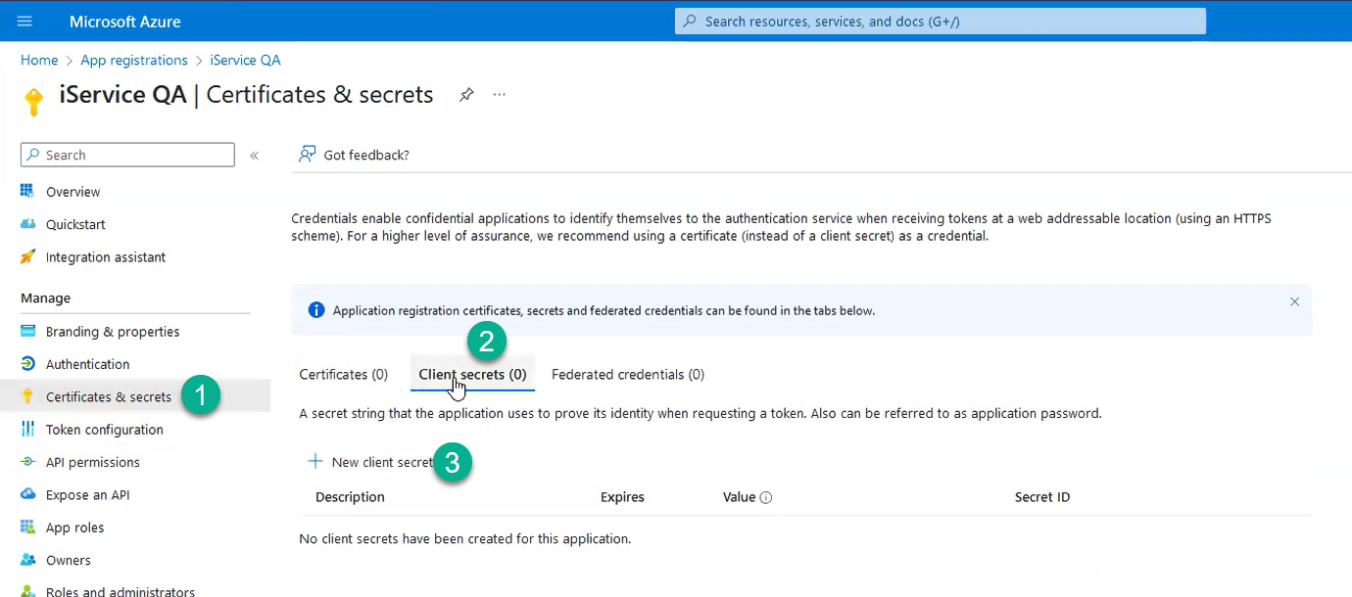Click the App roles grid icon
This screenshot has height=597, width=1352.
(x=27, y=528)
